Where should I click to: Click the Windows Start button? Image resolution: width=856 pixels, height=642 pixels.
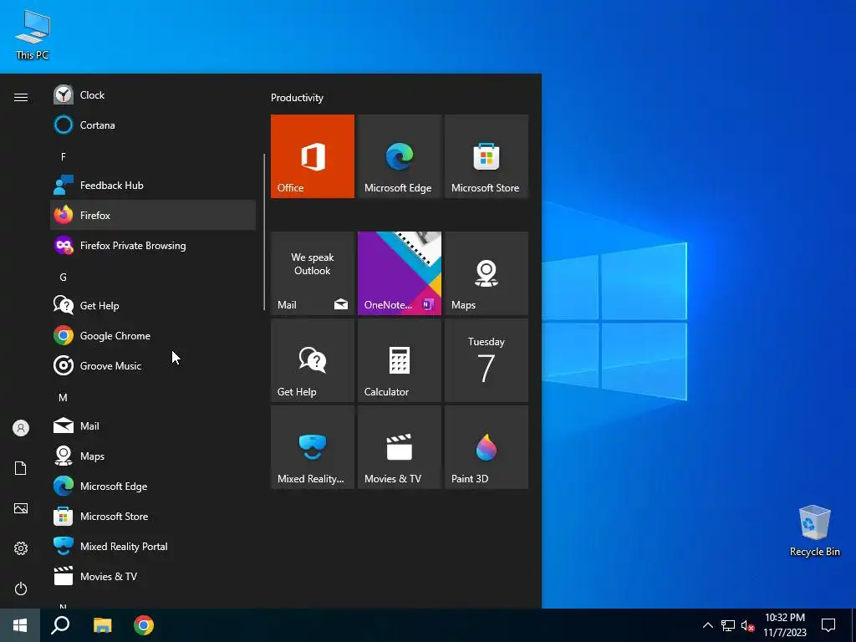tap(20, 625)
